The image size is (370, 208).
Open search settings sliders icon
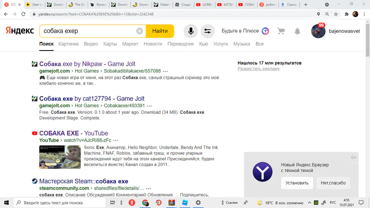[x=208, y=31]
